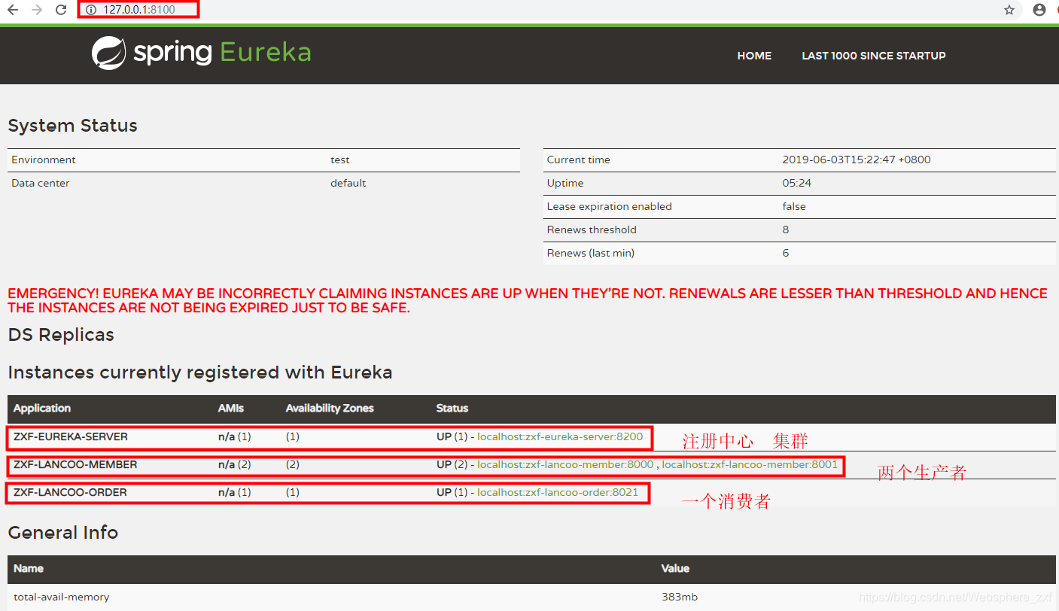Viewport: 1059px width, 611px height.
Task: Click the AMIs column header
Action: click(231, 408)
